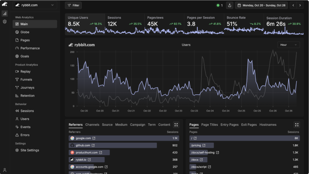Open external link icon next to github.com
The width and height of the screenshot is (309, 174).
click(93, 145)
